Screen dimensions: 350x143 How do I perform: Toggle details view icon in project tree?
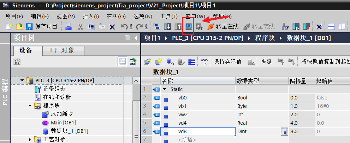(x=123, y=61)
